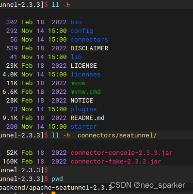Select the 6.6K size of mvnw.cmd
Screen dimensions: 193x194
(x=10, y=92)
